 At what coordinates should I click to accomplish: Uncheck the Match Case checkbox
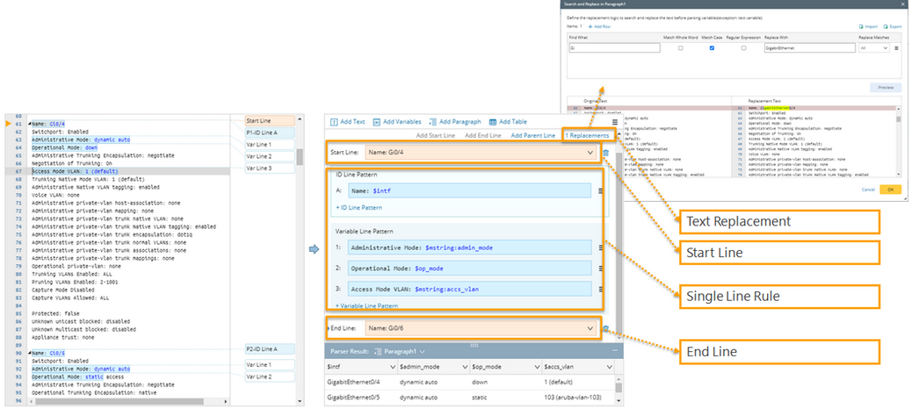(x=712, y=48)
